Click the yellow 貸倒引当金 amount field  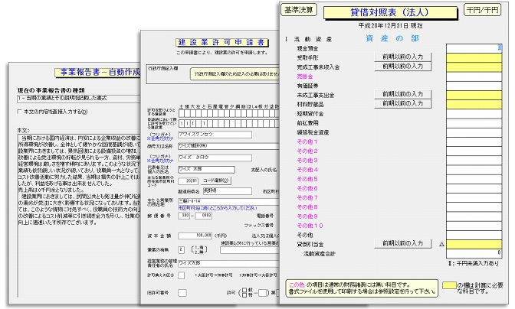click(x=474, y=245)
